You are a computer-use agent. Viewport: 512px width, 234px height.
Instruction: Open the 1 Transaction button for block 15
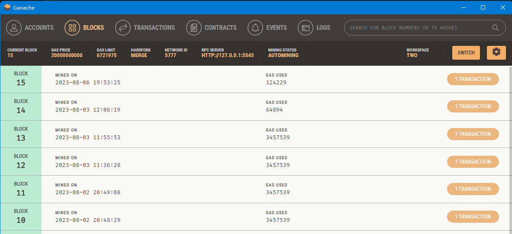[x=473, y=79]
